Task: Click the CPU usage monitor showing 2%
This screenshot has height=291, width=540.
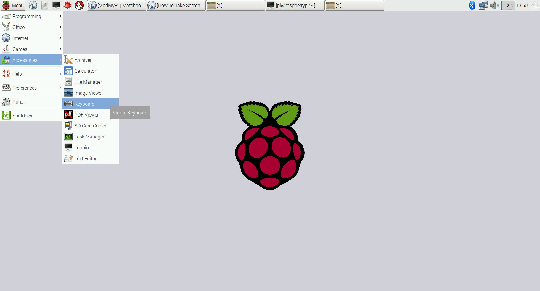Action: click(508, 5)
